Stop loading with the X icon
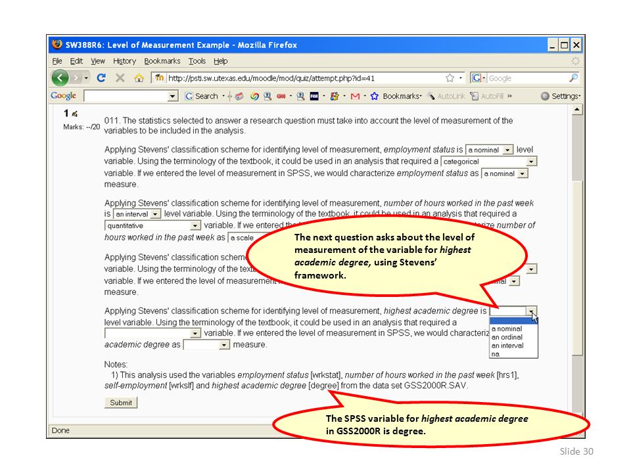This screenshot has width=631, height=473. [120, 78]
